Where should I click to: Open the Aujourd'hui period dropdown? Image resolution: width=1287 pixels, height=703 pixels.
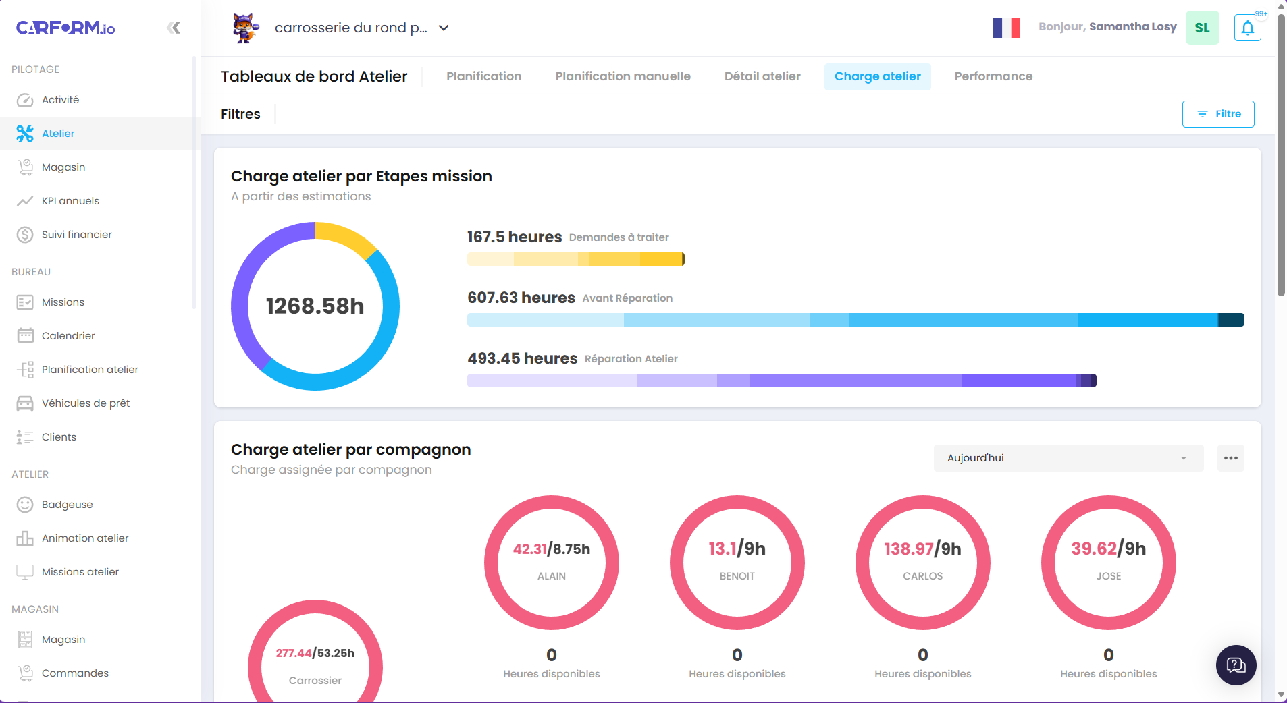[1067, 457]
